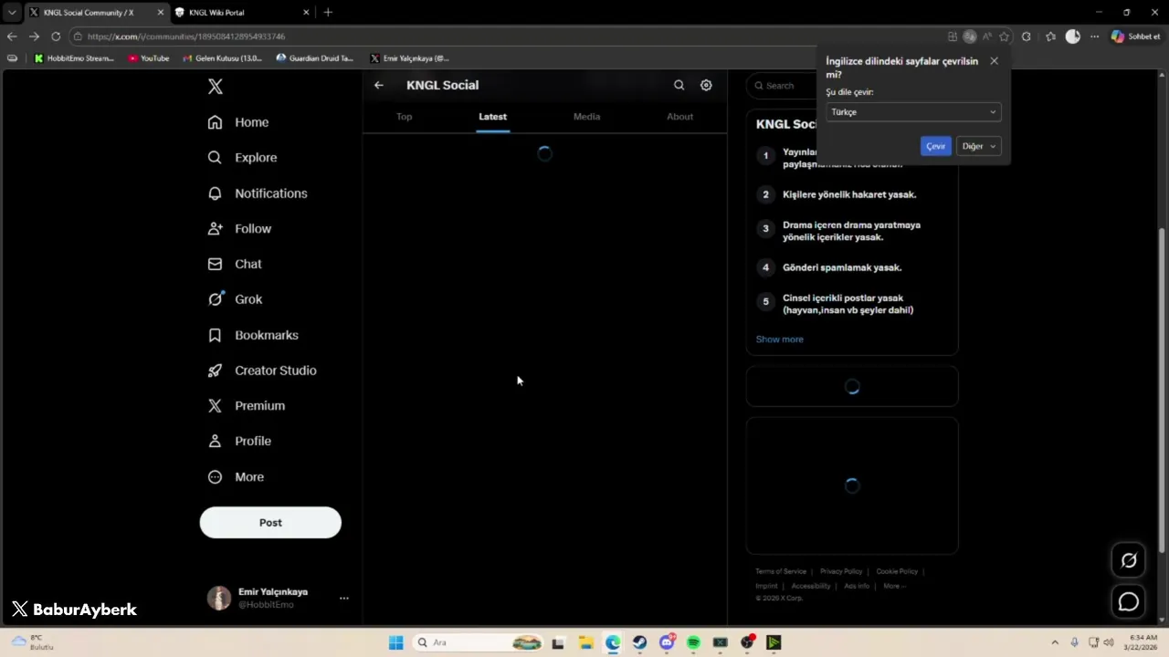Click the white Post button
Viewport: 1169px width, 657px height.
270,523
